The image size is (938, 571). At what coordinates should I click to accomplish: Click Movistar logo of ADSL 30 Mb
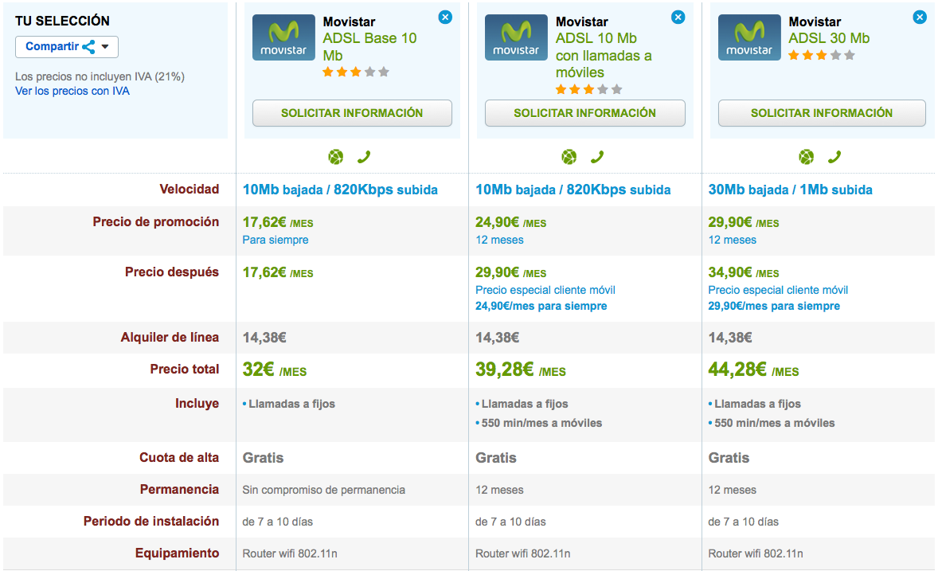pyautogui.click(x=749, y=37)
